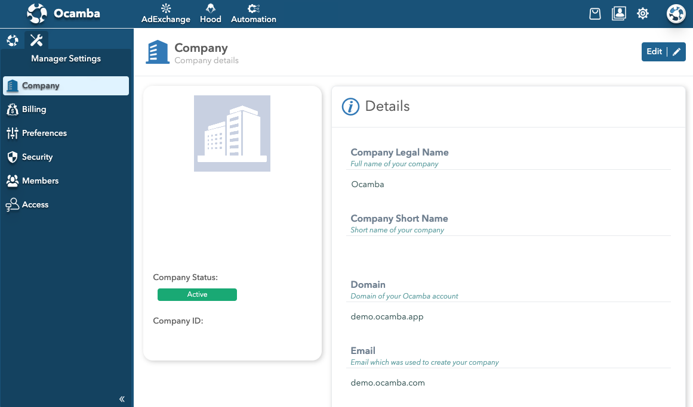Open the Members section
This screenshot has height=407, width=693.
click(x=66, y=181)
